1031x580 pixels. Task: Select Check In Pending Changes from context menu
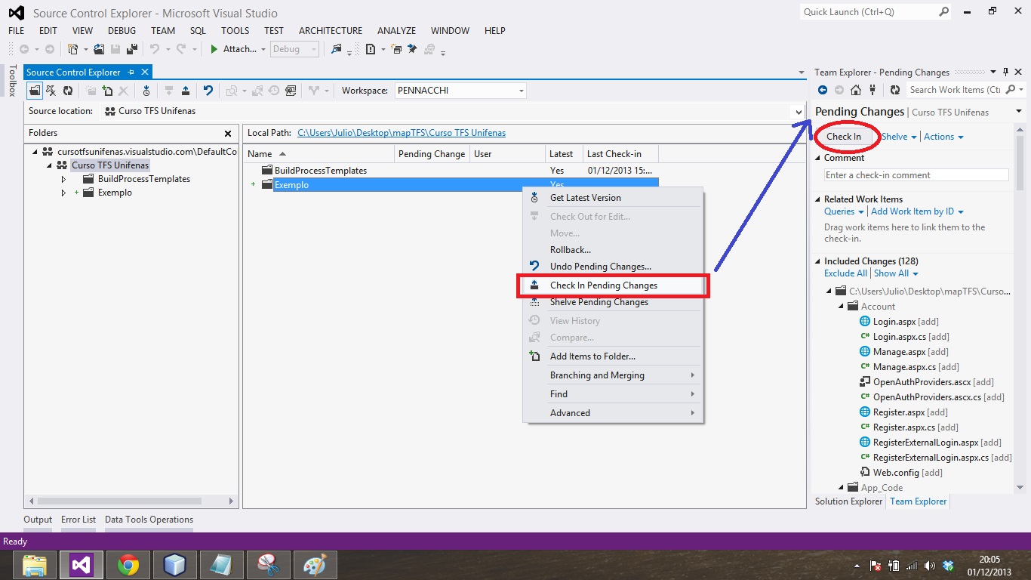[x=614, y=285]
